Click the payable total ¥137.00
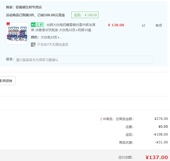 point(156,157)
